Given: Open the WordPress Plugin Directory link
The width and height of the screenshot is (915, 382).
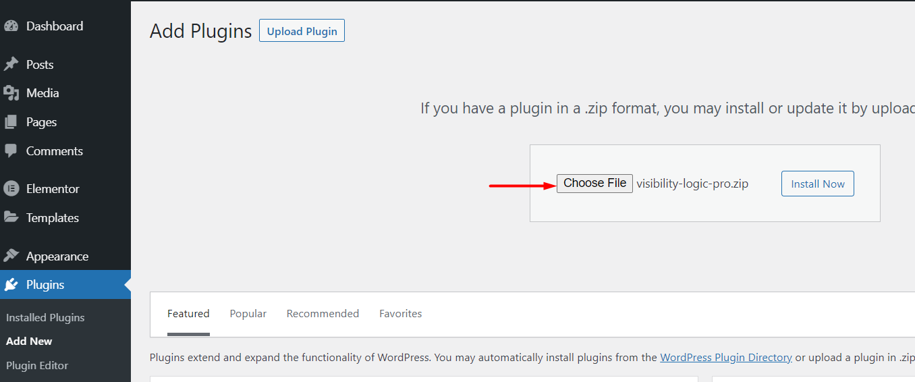Looking at the screenshot, I should point(726,358).
